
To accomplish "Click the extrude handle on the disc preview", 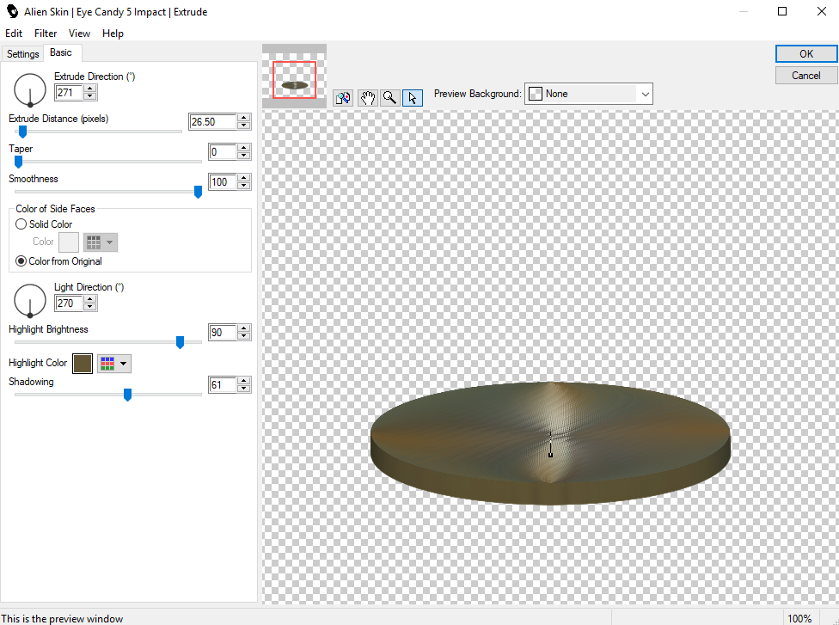I will coord(550,444).
